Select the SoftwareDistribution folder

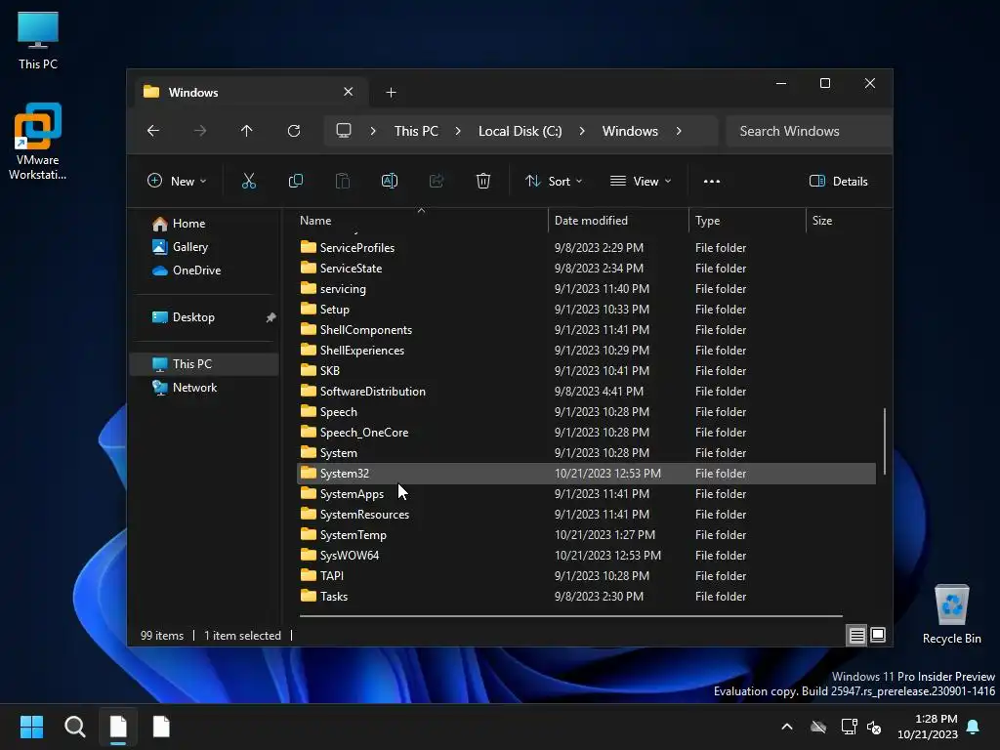pyautogui.click(x=586, y=392)
